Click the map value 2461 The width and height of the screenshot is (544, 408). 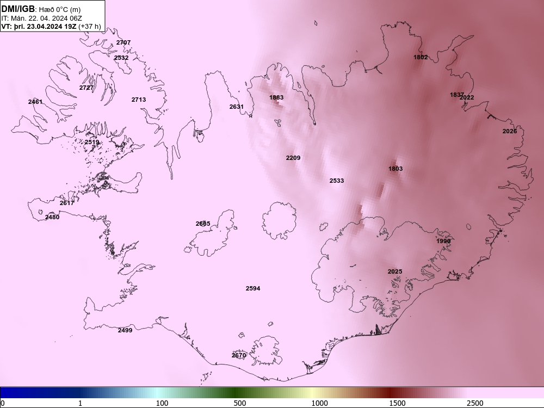click(x=35, y=102)
